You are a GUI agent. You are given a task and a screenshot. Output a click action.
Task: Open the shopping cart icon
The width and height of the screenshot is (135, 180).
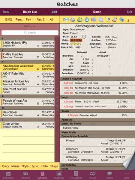(x=108, y=19)
